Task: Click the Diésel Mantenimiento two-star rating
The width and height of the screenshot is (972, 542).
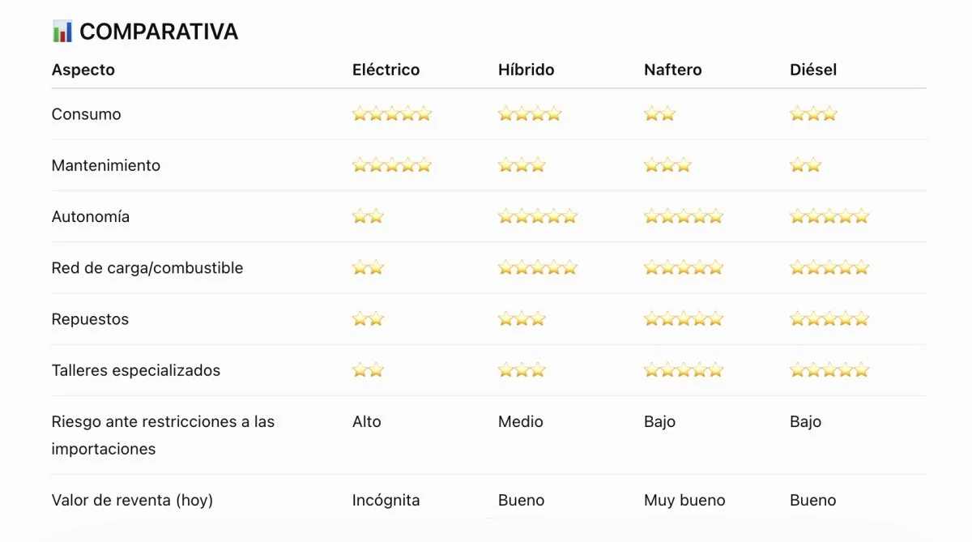Action: click(x=805, y=165)
